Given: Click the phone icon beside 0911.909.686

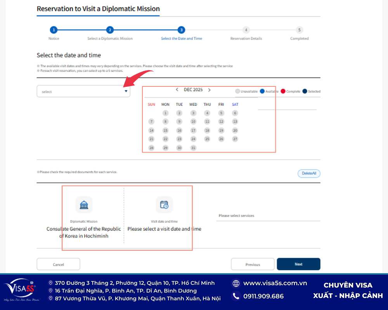Looking at the screenshot, I should [236, 296].
